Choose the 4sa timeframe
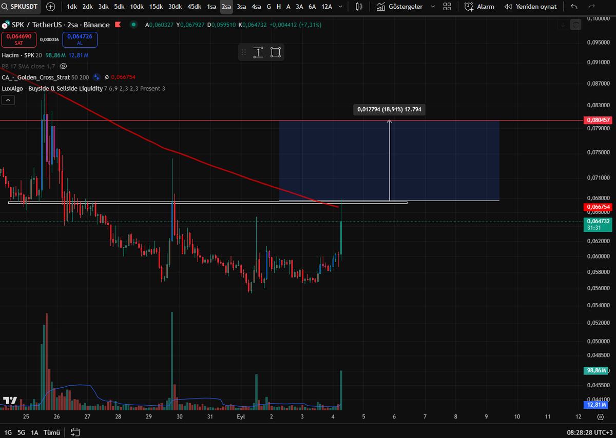The image size is (616, 438). pyautogui.click(x=256, y=7)
